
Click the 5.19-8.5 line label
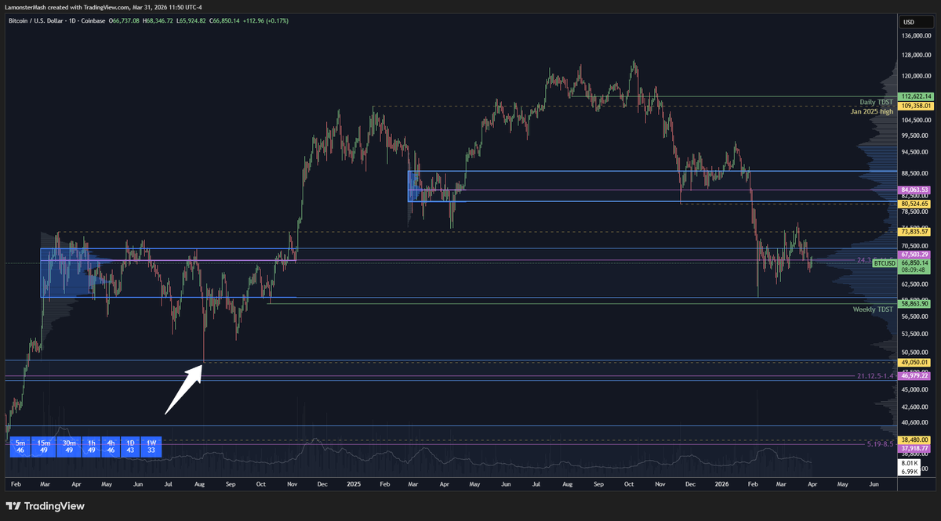pyautogui.click(x=881, y=444)
